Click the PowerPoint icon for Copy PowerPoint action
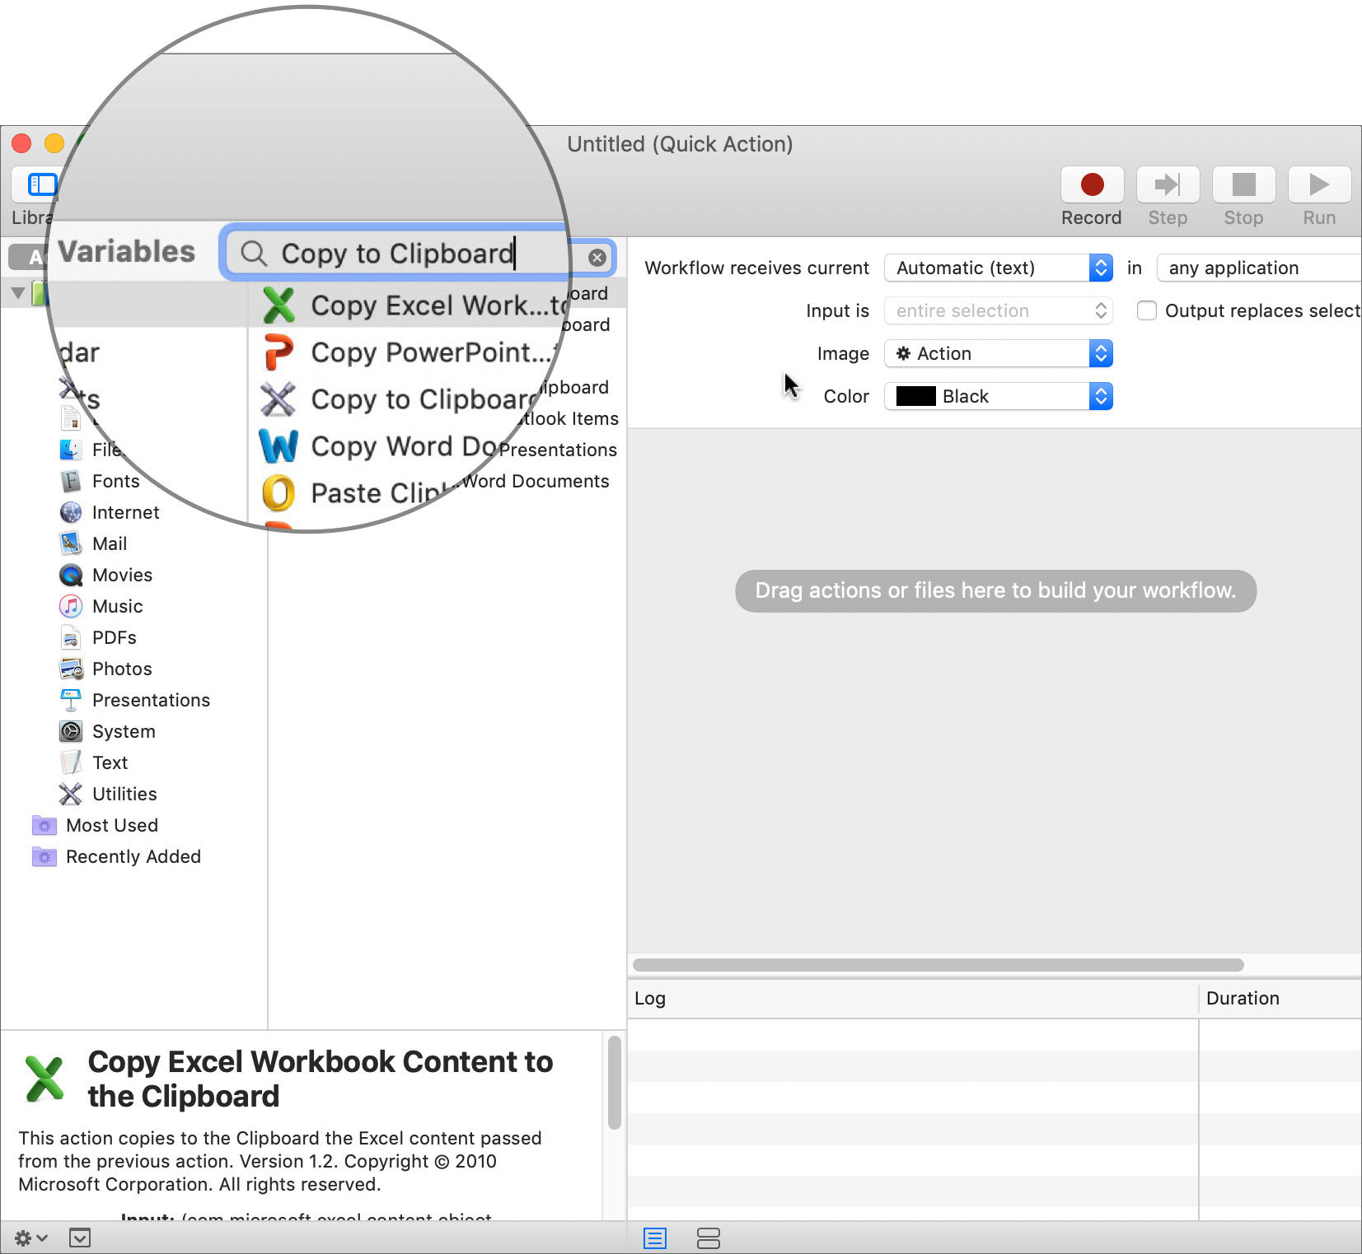Screen dimensions: 1362x1254 click(280, 352)
